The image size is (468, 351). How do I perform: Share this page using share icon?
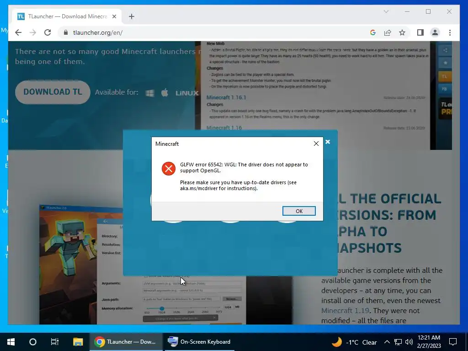388,32
